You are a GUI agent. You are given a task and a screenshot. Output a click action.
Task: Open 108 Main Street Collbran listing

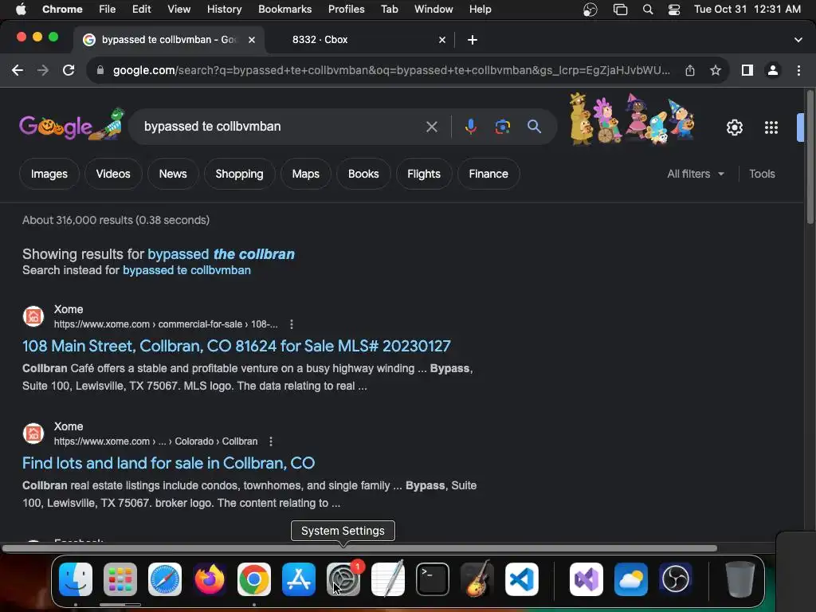click(x=236, y=346)
